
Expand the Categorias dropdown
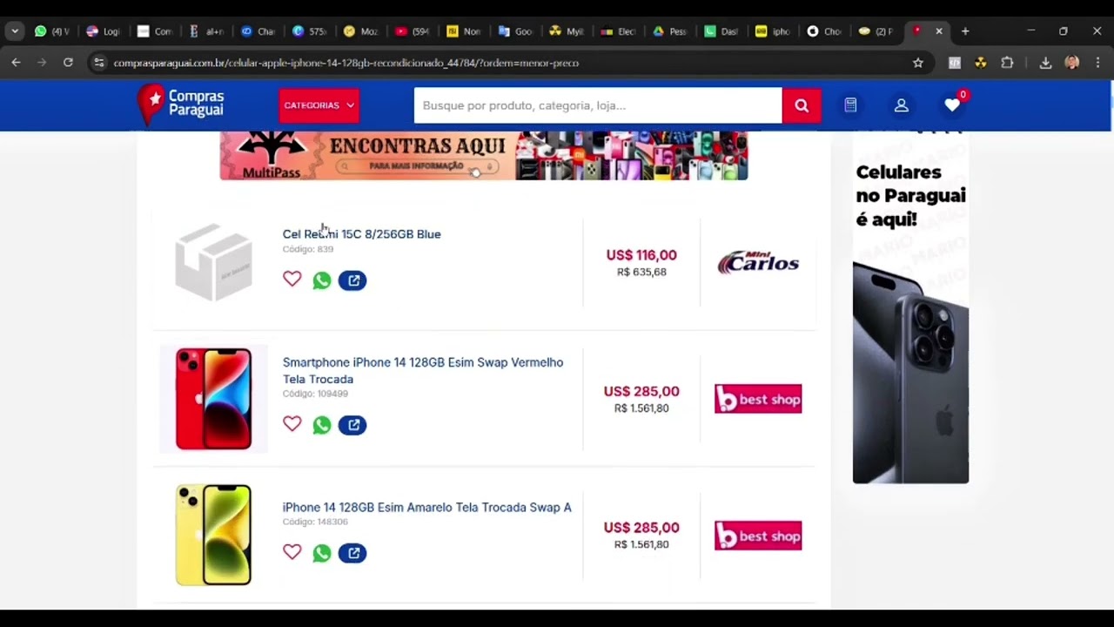(x=319, y=105)
